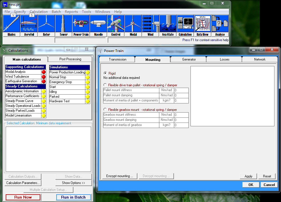This screenshot has height=202, width=281.
Task: Select Flexible gearbox mount option
Action: pos(105,109)
